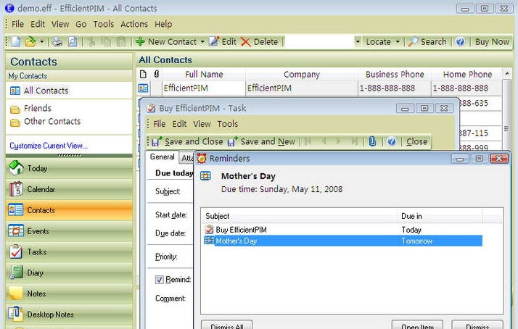Viewport: 518px width, 329px height.
Task: Select All Contacts in My Contacts list
Action: pyautogui.click(x=40, y=91)
